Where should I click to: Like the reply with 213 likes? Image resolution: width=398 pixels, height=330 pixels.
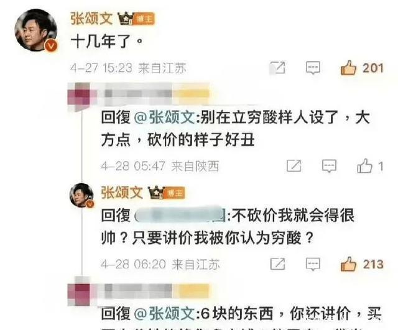348,264
